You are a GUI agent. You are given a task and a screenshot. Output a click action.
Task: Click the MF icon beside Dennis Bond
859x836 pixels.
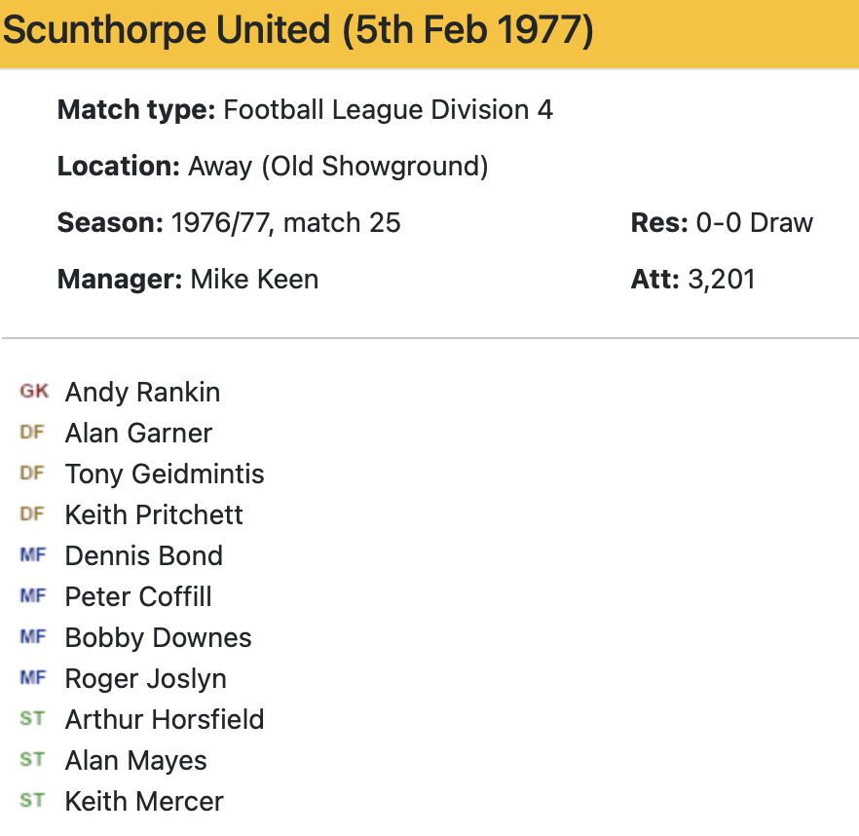coord(32,555)
